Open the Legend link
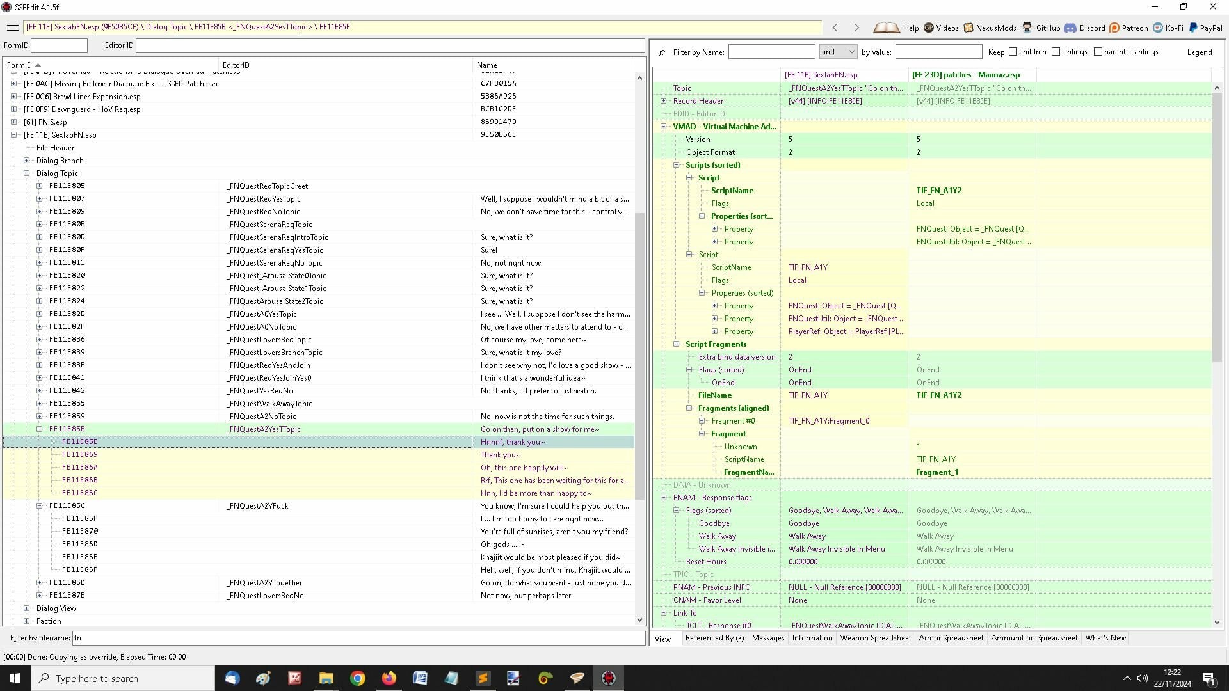This screenshot has width=1229, height=691. [1200, 52]
